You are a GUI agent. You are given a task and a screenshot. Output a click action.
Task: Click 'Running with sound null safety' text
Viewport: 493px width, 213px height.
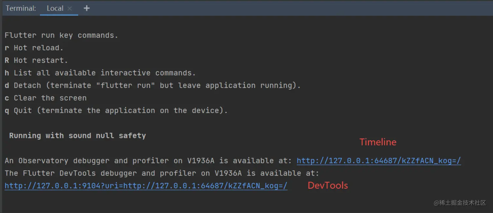tap(77, 136)
